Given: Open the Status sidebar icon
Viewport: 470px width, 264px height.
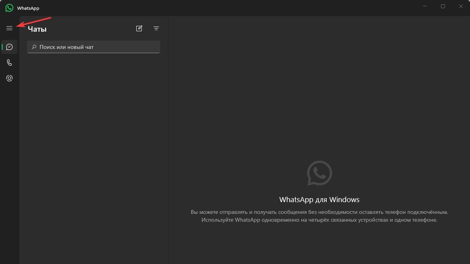Looking at the screenshot, I should pyautogui.click(x=9, y=78).
